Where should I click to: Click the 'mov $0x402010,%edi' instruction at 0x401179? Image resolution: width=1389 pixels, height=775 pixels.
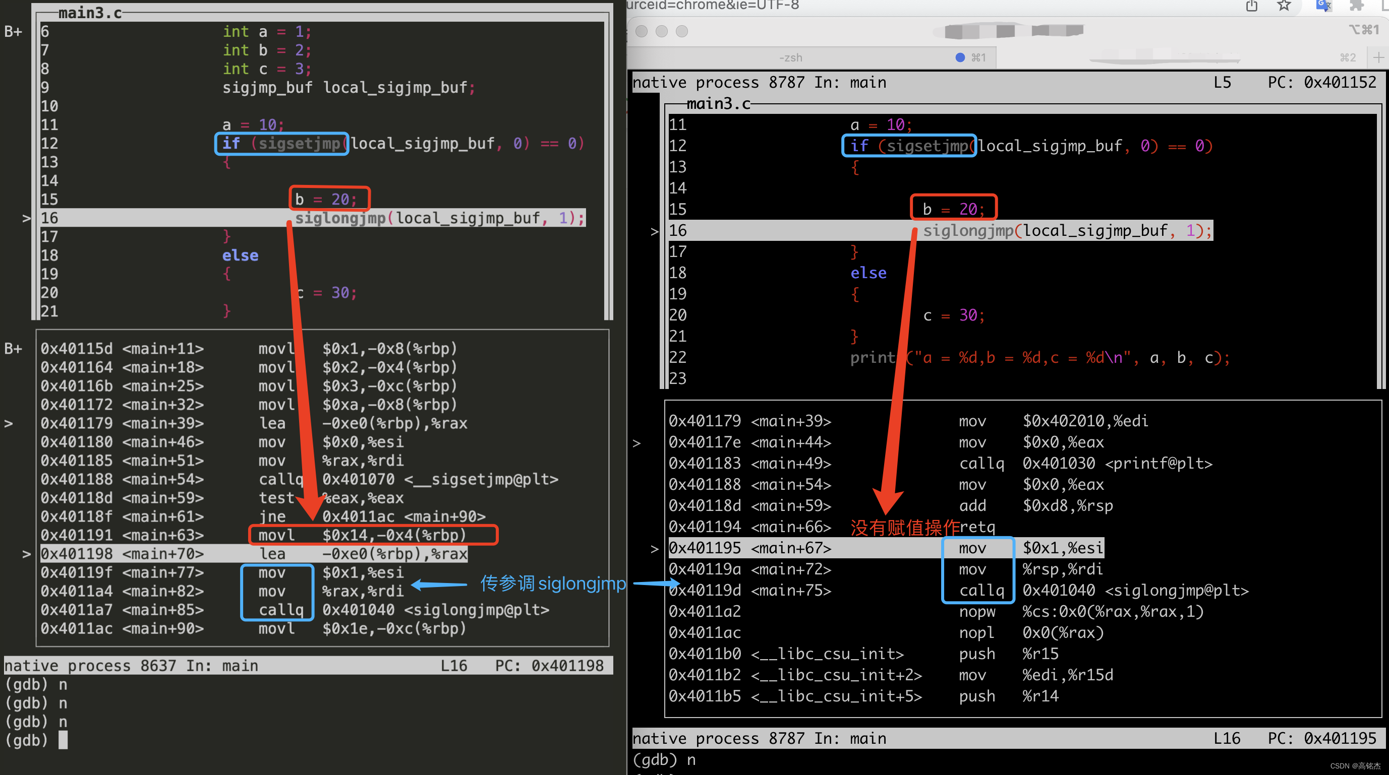point(1054,421)
